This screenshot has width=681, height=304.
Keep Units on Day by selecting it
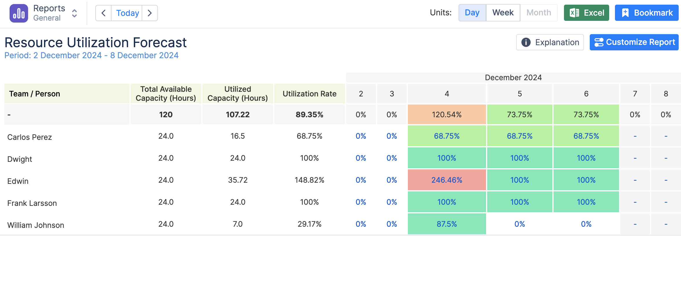472,12
